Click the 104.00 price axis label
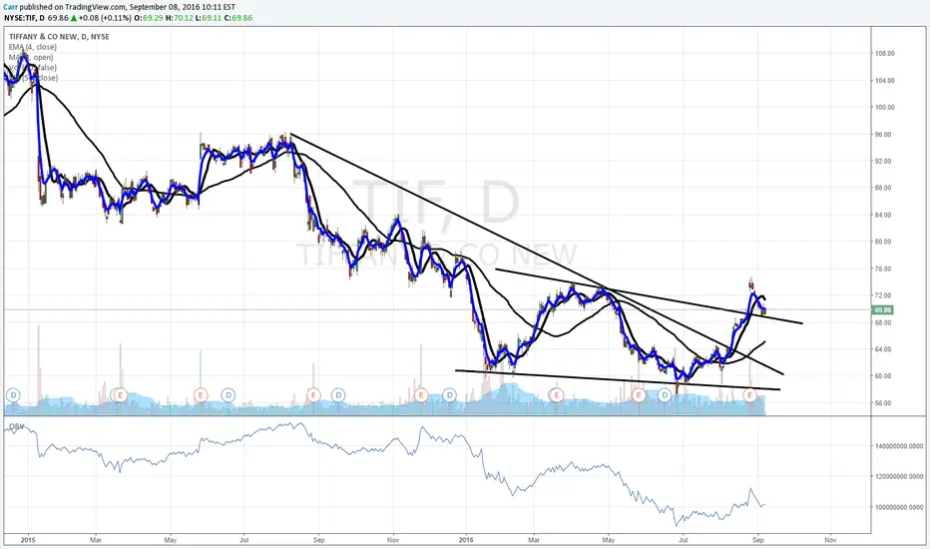 click(x=884, y=81)
